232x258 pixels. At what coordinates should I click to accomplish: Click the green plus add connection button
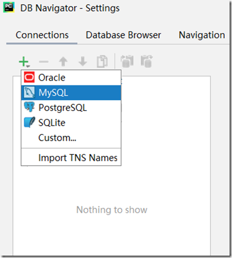point(24,62)
